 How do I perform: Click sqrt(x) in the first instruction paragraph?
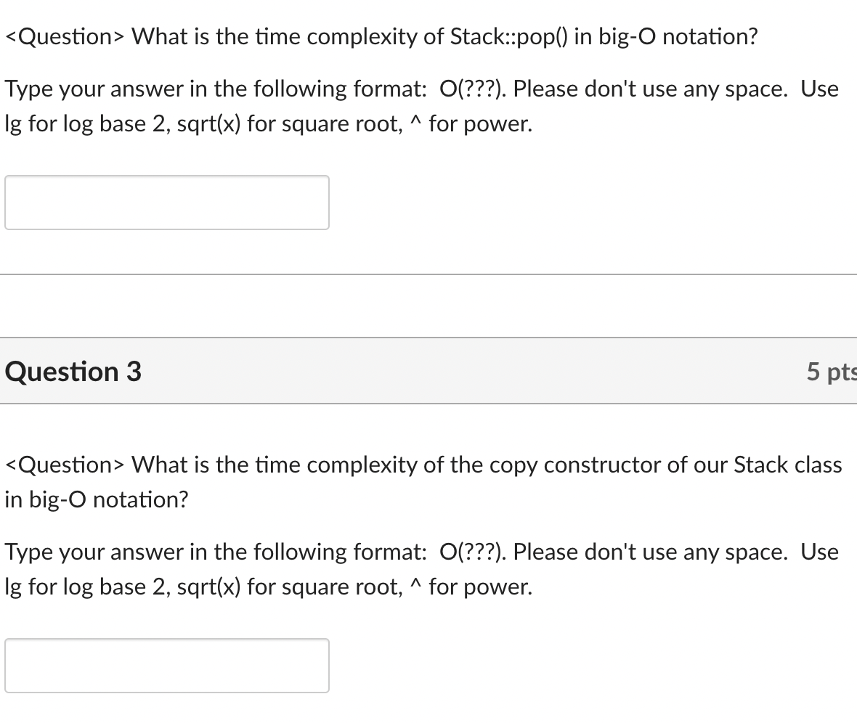coord(208,124)
